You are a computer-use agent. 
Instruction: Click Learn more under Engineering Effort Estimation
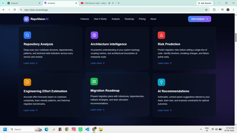pos(30,110)
